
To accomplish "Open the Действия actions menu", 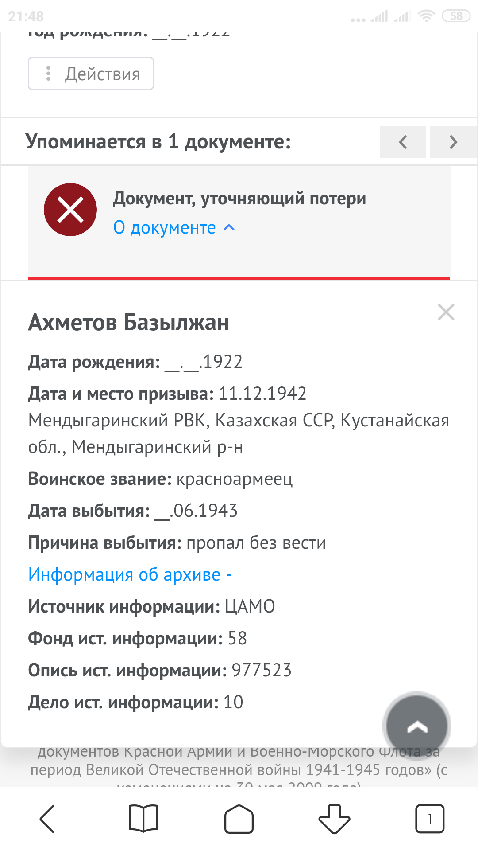I will point(91,74).
